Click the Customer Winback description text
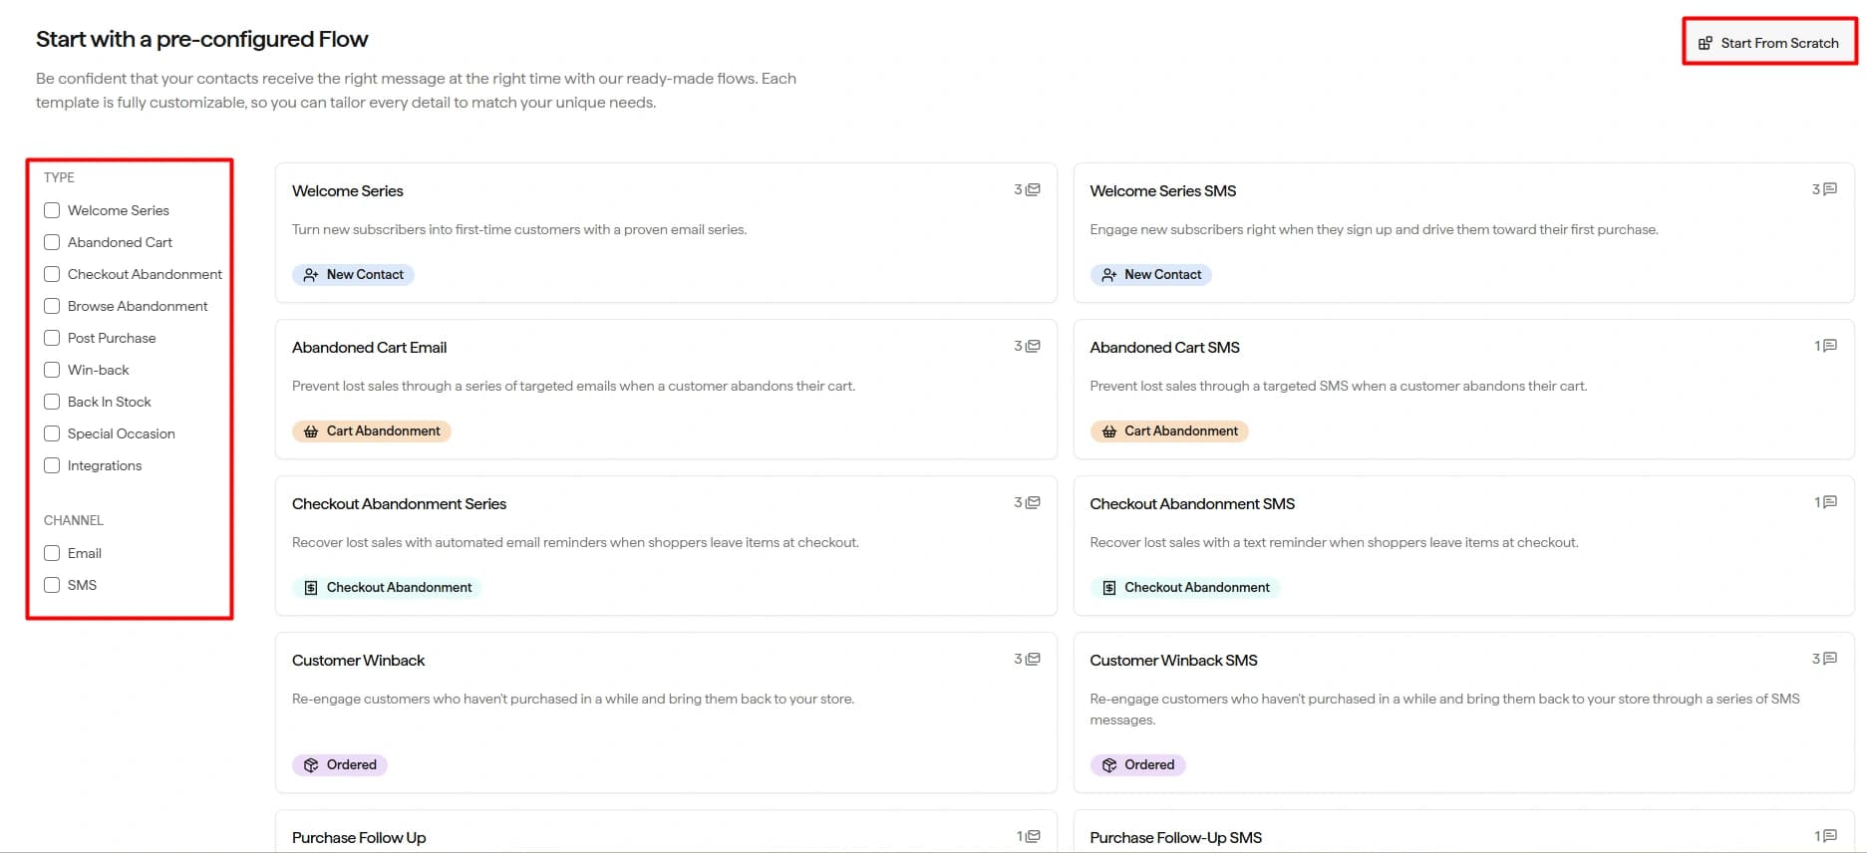This screenshot has width=1867, height=853. 573,699
